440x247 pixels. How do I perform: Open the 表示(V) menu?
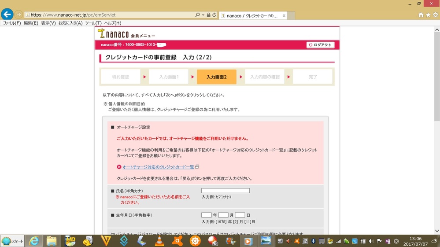[x=48, y=23]
